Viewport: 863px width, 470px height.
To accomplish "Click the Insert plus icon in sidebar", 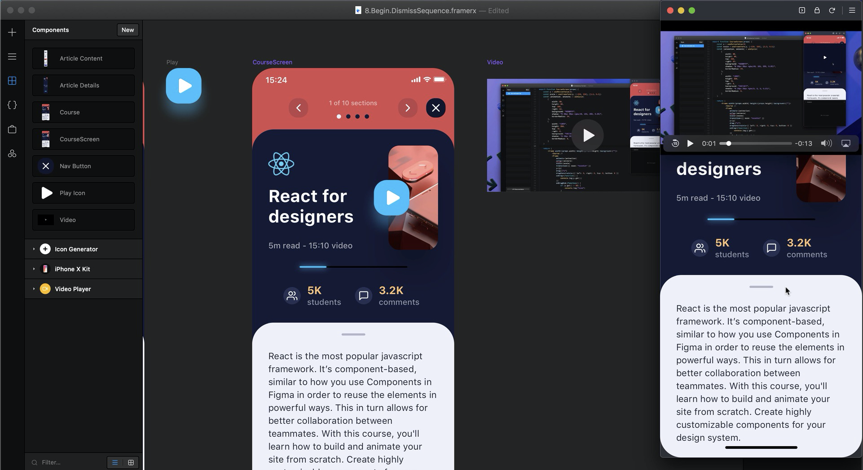I will (12, 32).
